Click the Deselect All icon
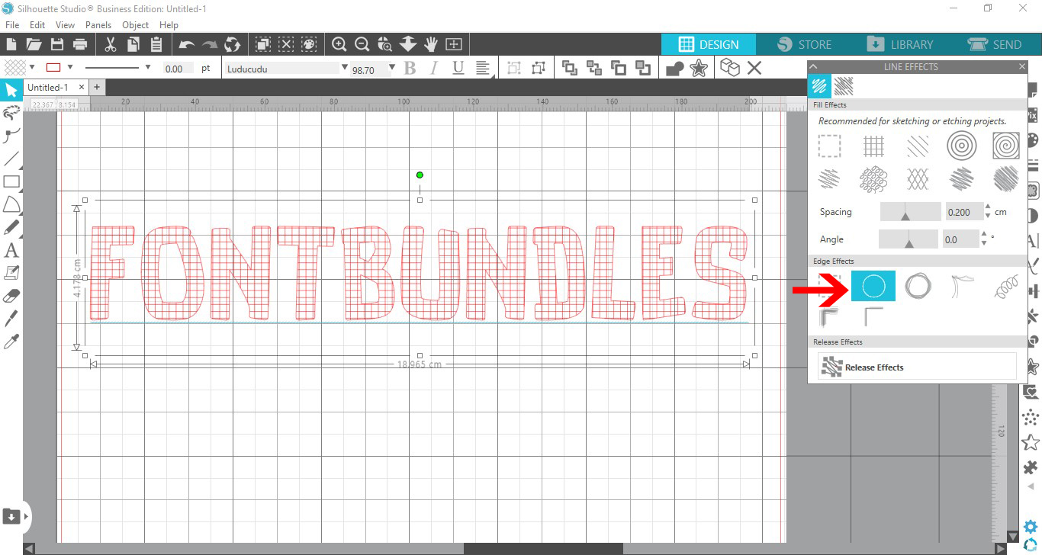 [286, 44]
